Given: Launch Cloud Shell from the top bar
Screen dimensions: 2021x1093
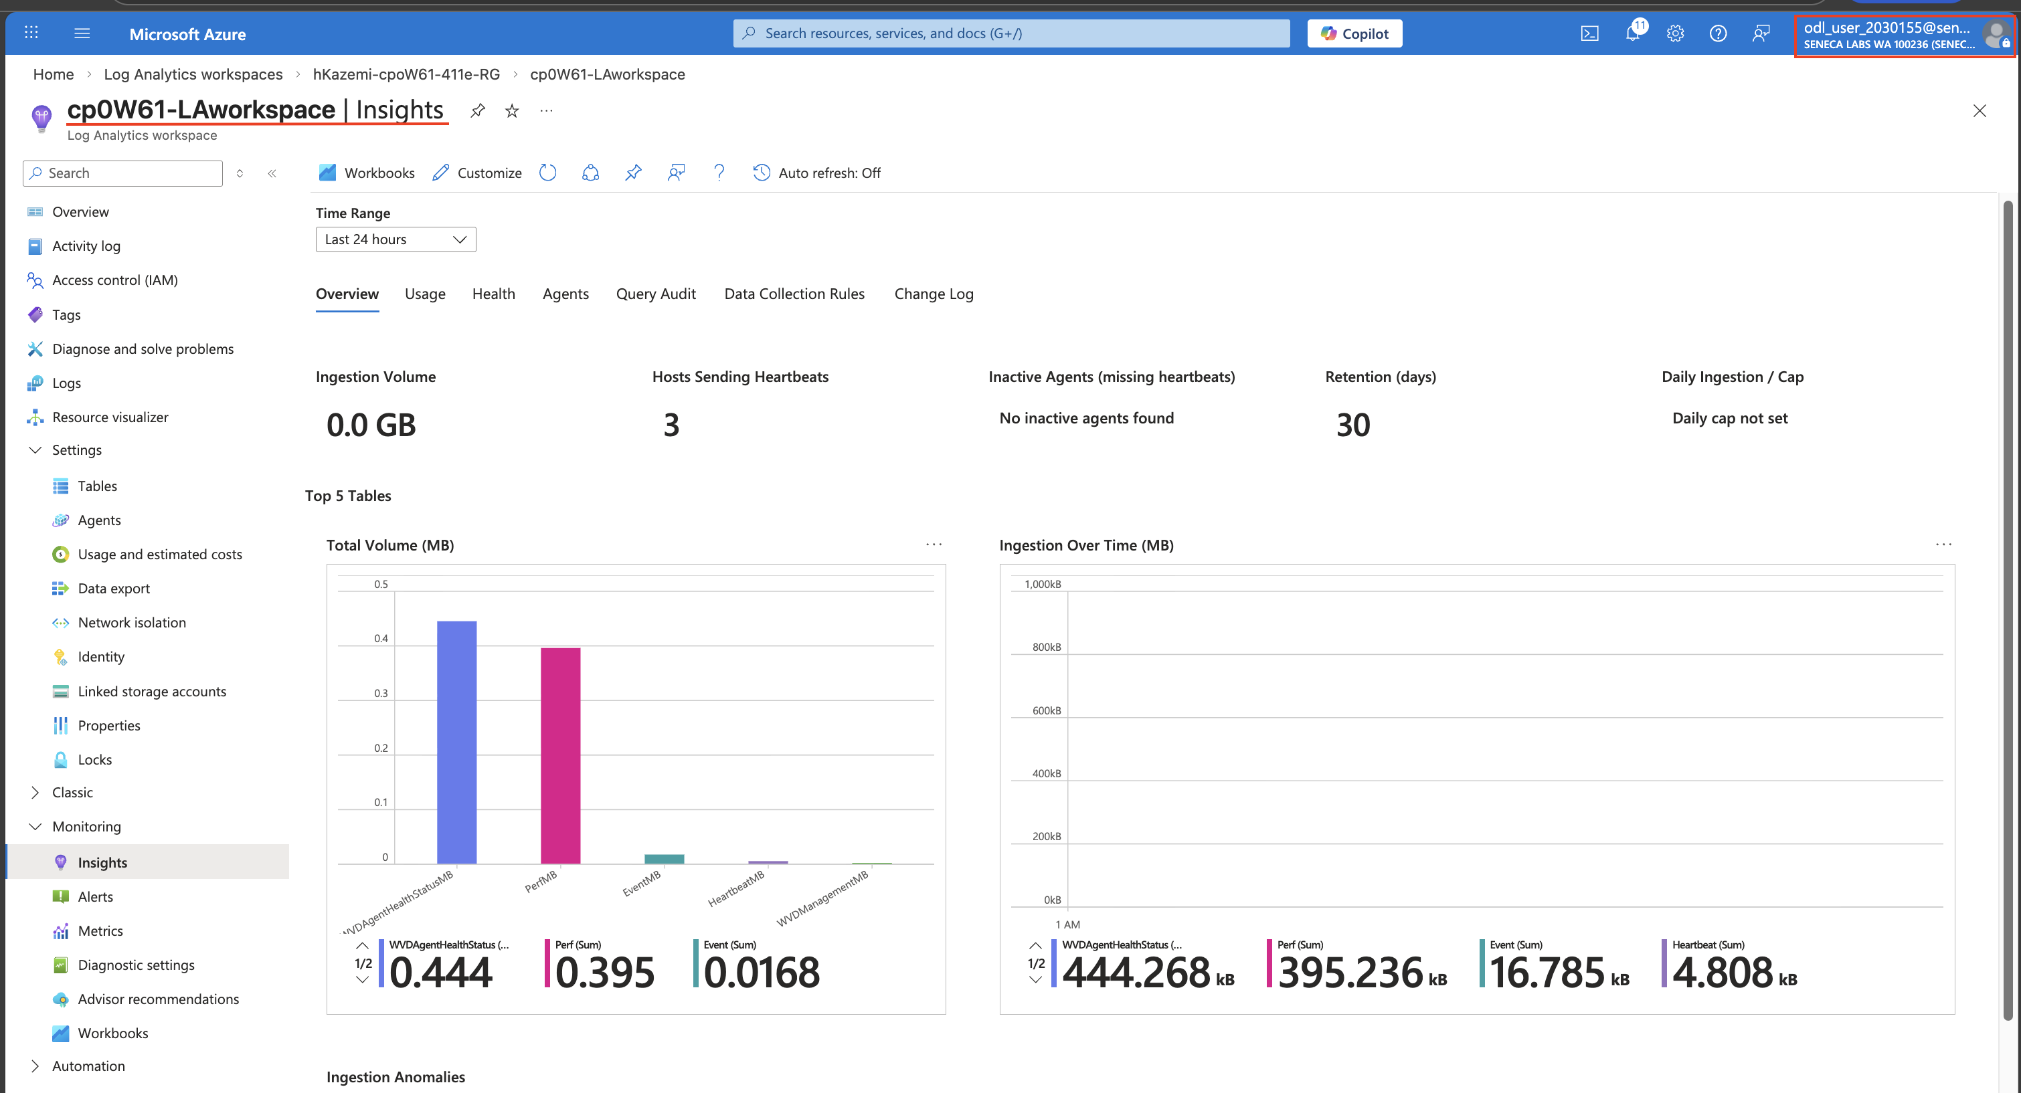Looking at the screenshot, I should (x=1589, y=33).
